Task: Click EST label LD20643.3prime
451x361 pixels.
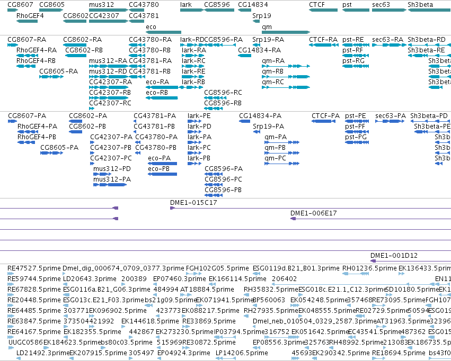Action: tap(90, 279)
